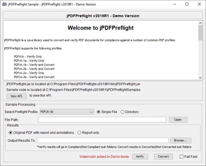This screenshot has width=206, height=166.
Task: Click the View API button
Action: (16, 96)
